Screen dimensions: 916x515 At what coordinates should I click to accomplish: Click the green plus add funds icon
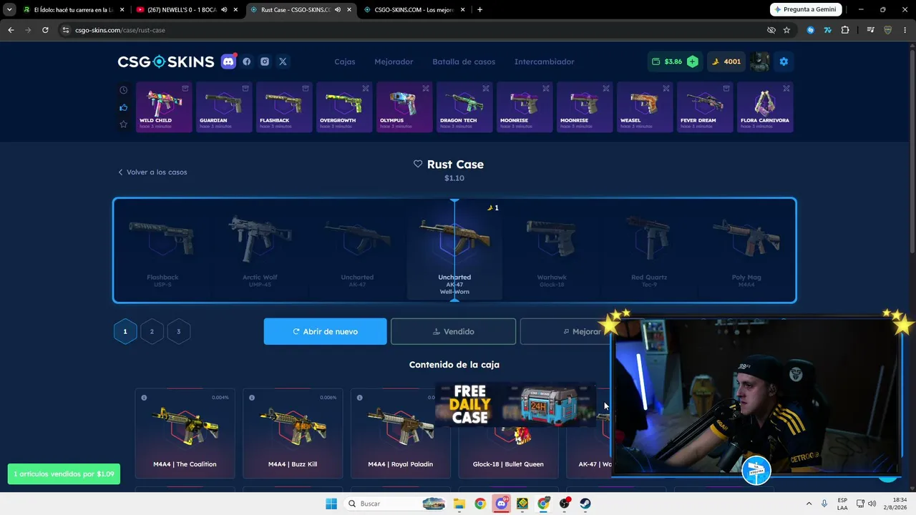point(692,62)
